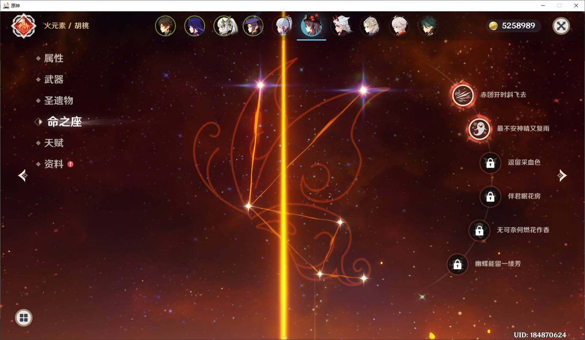
Task: Select Kazuha portrait with white hair
Action: (x=399, y=26)
